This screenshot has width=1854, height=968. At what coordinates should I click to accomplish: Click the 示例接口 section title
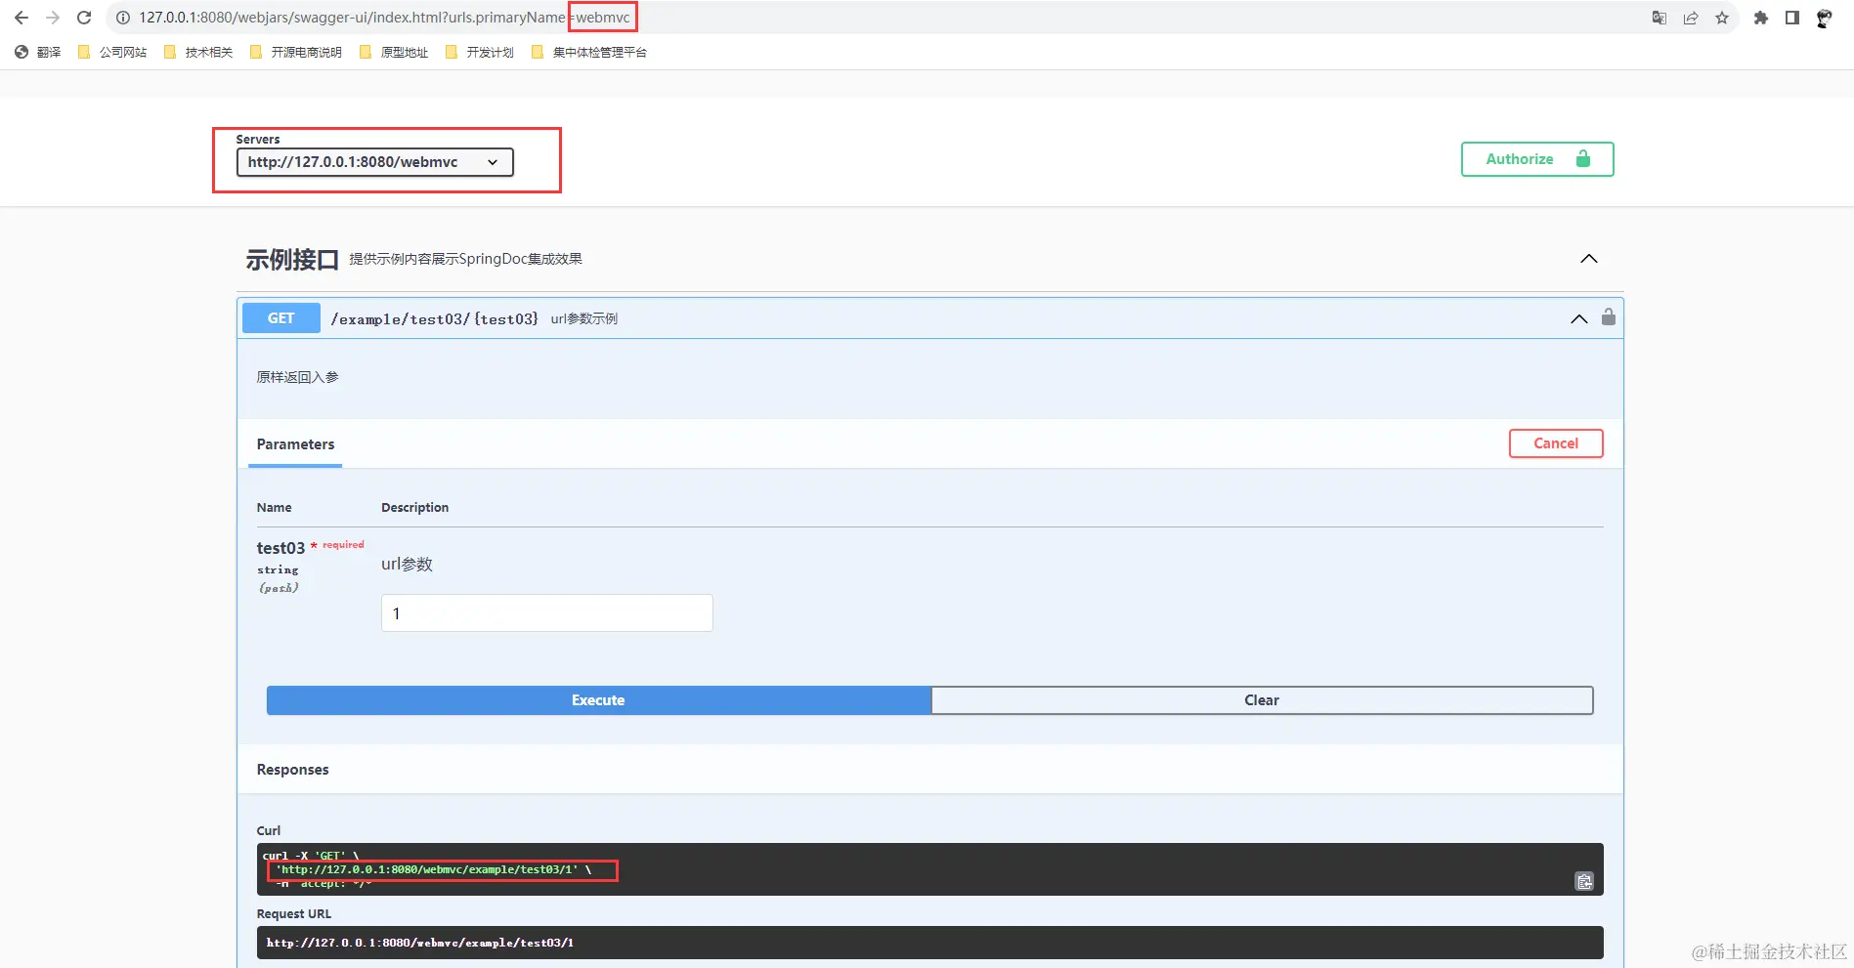click(x=292, y=260)
